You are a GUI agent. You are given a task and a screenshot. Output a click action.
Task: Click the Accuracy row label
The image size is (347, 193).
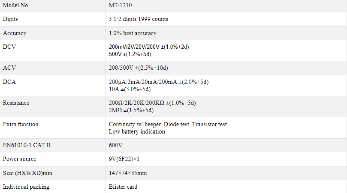pos(15,33)
